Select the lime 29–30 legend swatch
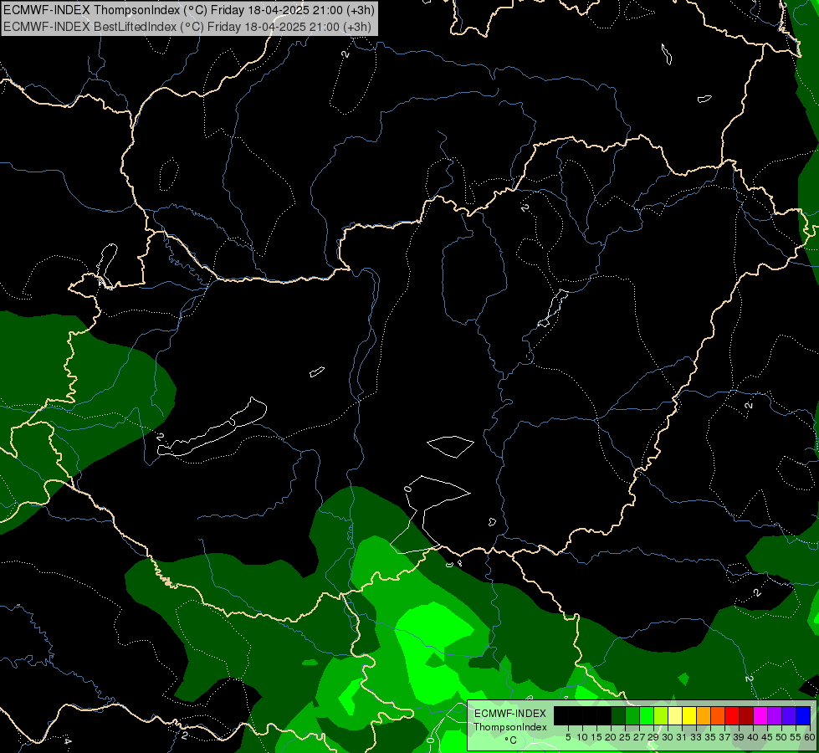The width and height of the screenshot is (819, 753). [x=661, y=715]
